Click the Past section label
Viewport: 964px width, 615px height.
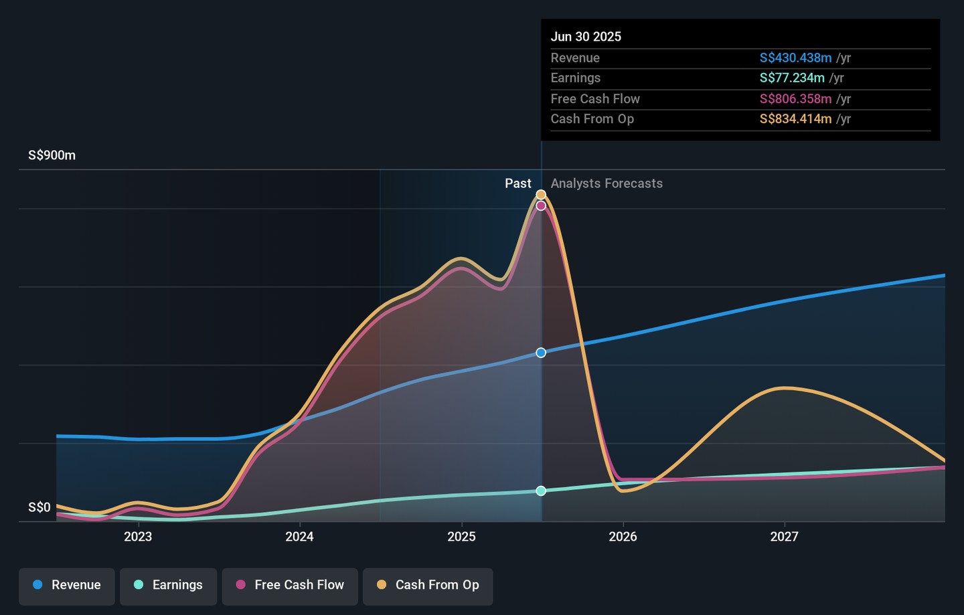tap(517, 183)
